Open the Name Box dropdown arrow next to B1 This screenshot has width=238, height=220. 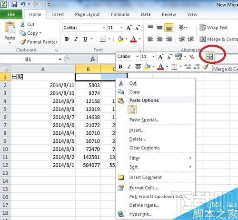(60, 60)
